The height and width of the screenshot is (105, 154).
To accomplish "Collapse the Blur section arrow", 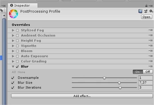I will click(x=13, y=67).
